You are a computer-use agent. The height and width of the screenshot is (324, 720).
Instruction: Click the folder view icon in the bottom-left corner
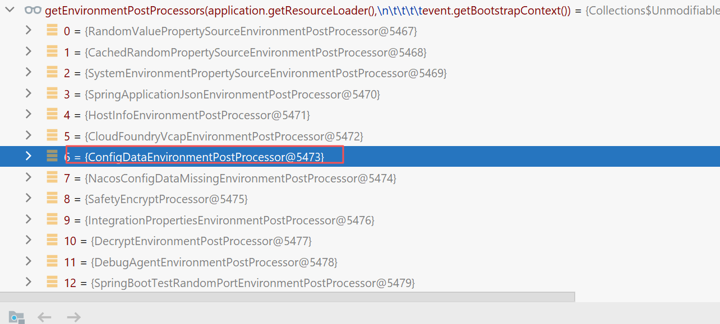pyautogui.click(x=16, y=317)
